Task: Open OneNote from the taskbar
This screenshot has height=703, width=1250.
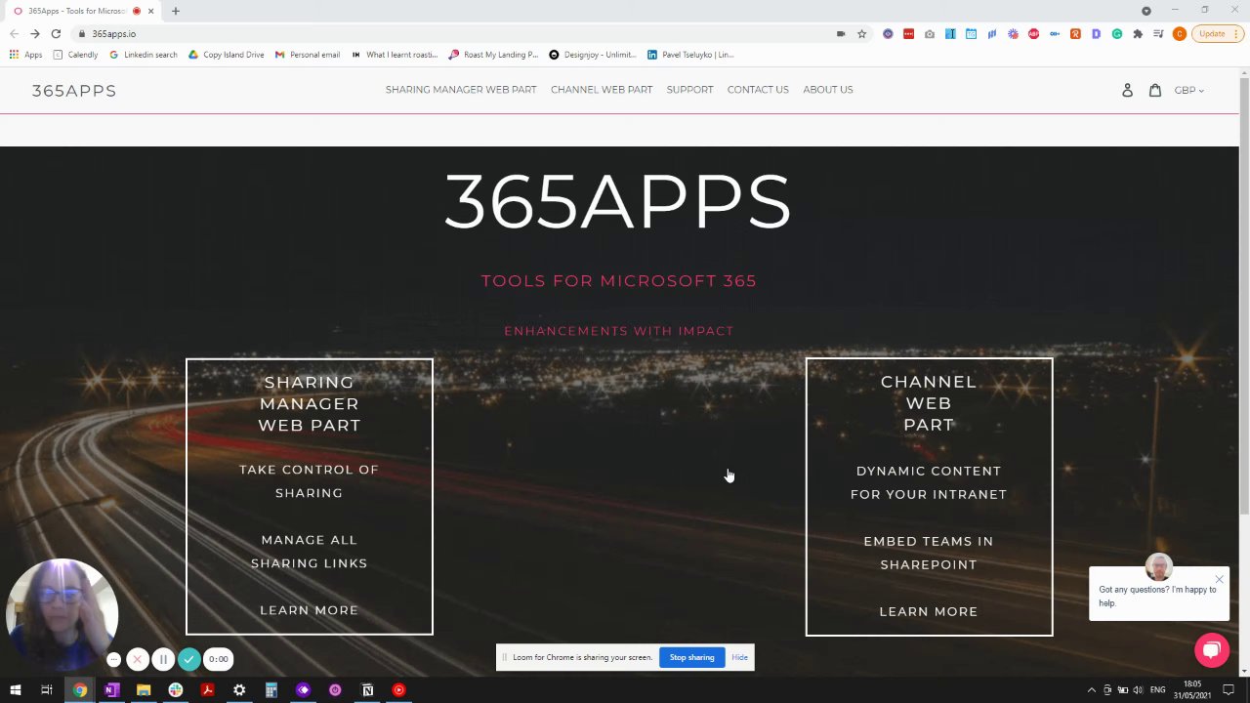Action: [x=111, y=690]
